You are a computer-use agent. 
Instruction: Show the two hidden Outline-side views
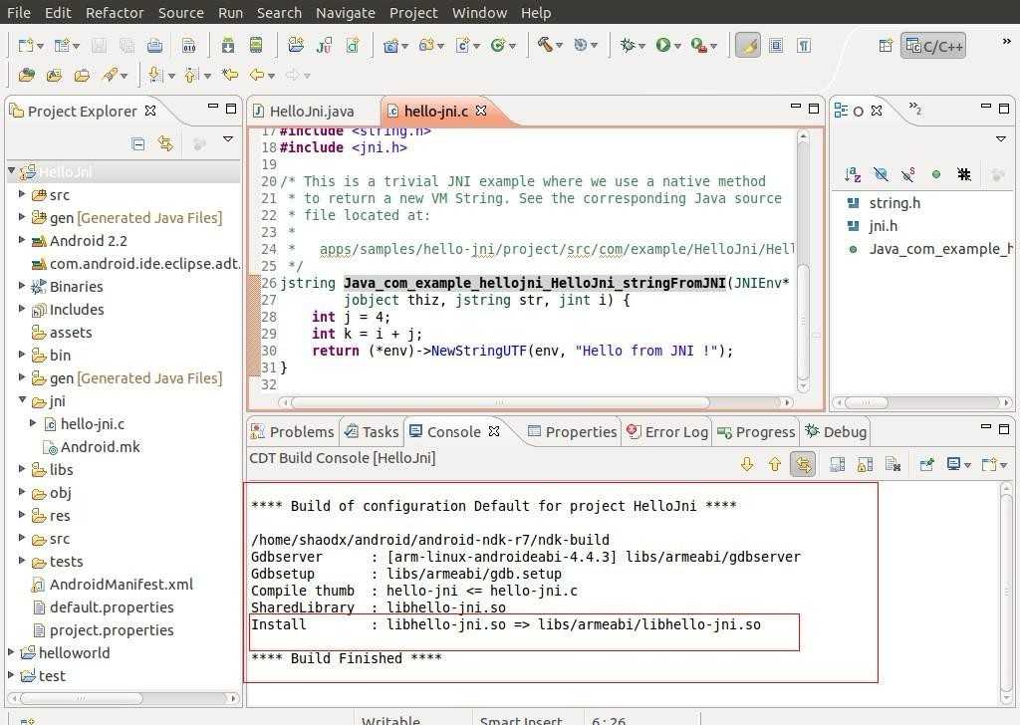[915, 110]
